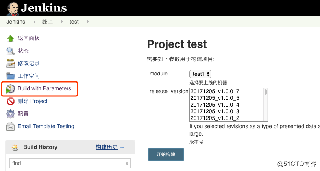
Task: Click the red prohibited 删除 Project icon
Action: (x=10, y=101)
